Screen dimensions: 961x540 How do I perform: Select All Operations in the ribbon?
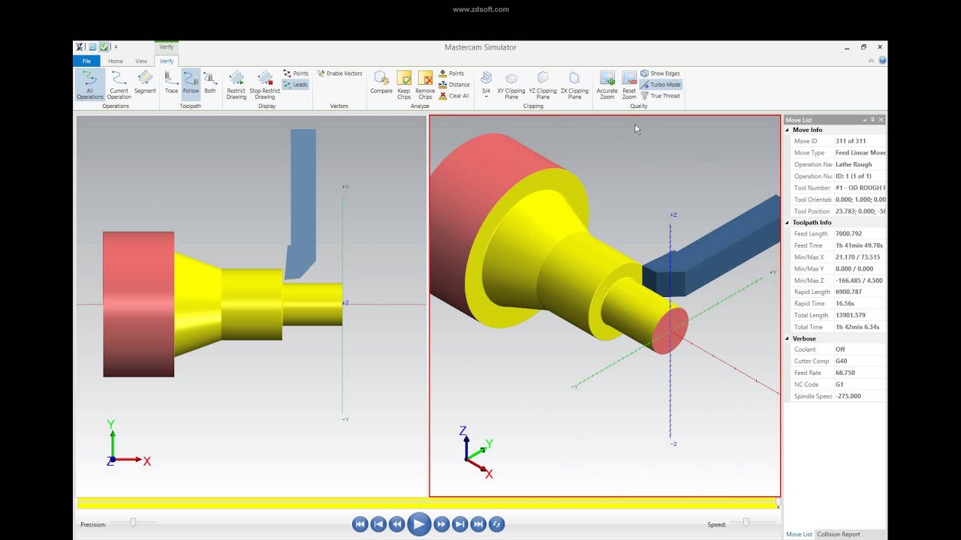point(89,85)
